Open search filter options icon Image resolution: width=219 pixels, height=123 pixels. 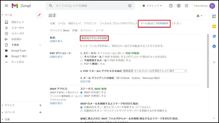coord(130,6)
